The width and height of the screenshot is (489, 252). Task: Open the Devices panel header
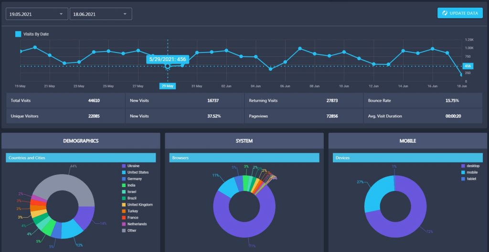pos(408,158)
